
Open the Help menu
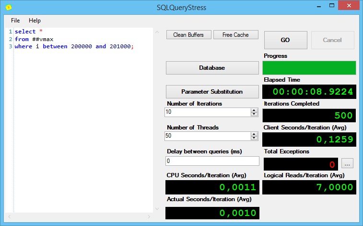(35, 21)
